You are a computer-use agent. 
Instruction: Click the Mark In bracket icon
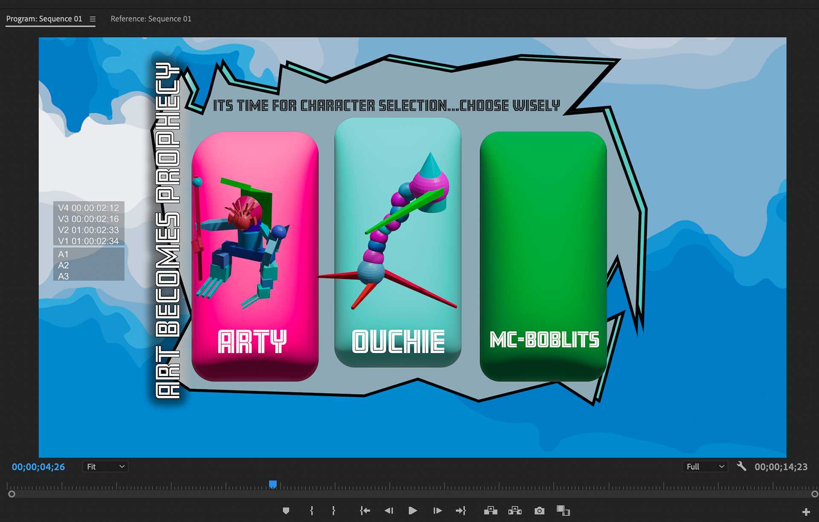point(311,510)
